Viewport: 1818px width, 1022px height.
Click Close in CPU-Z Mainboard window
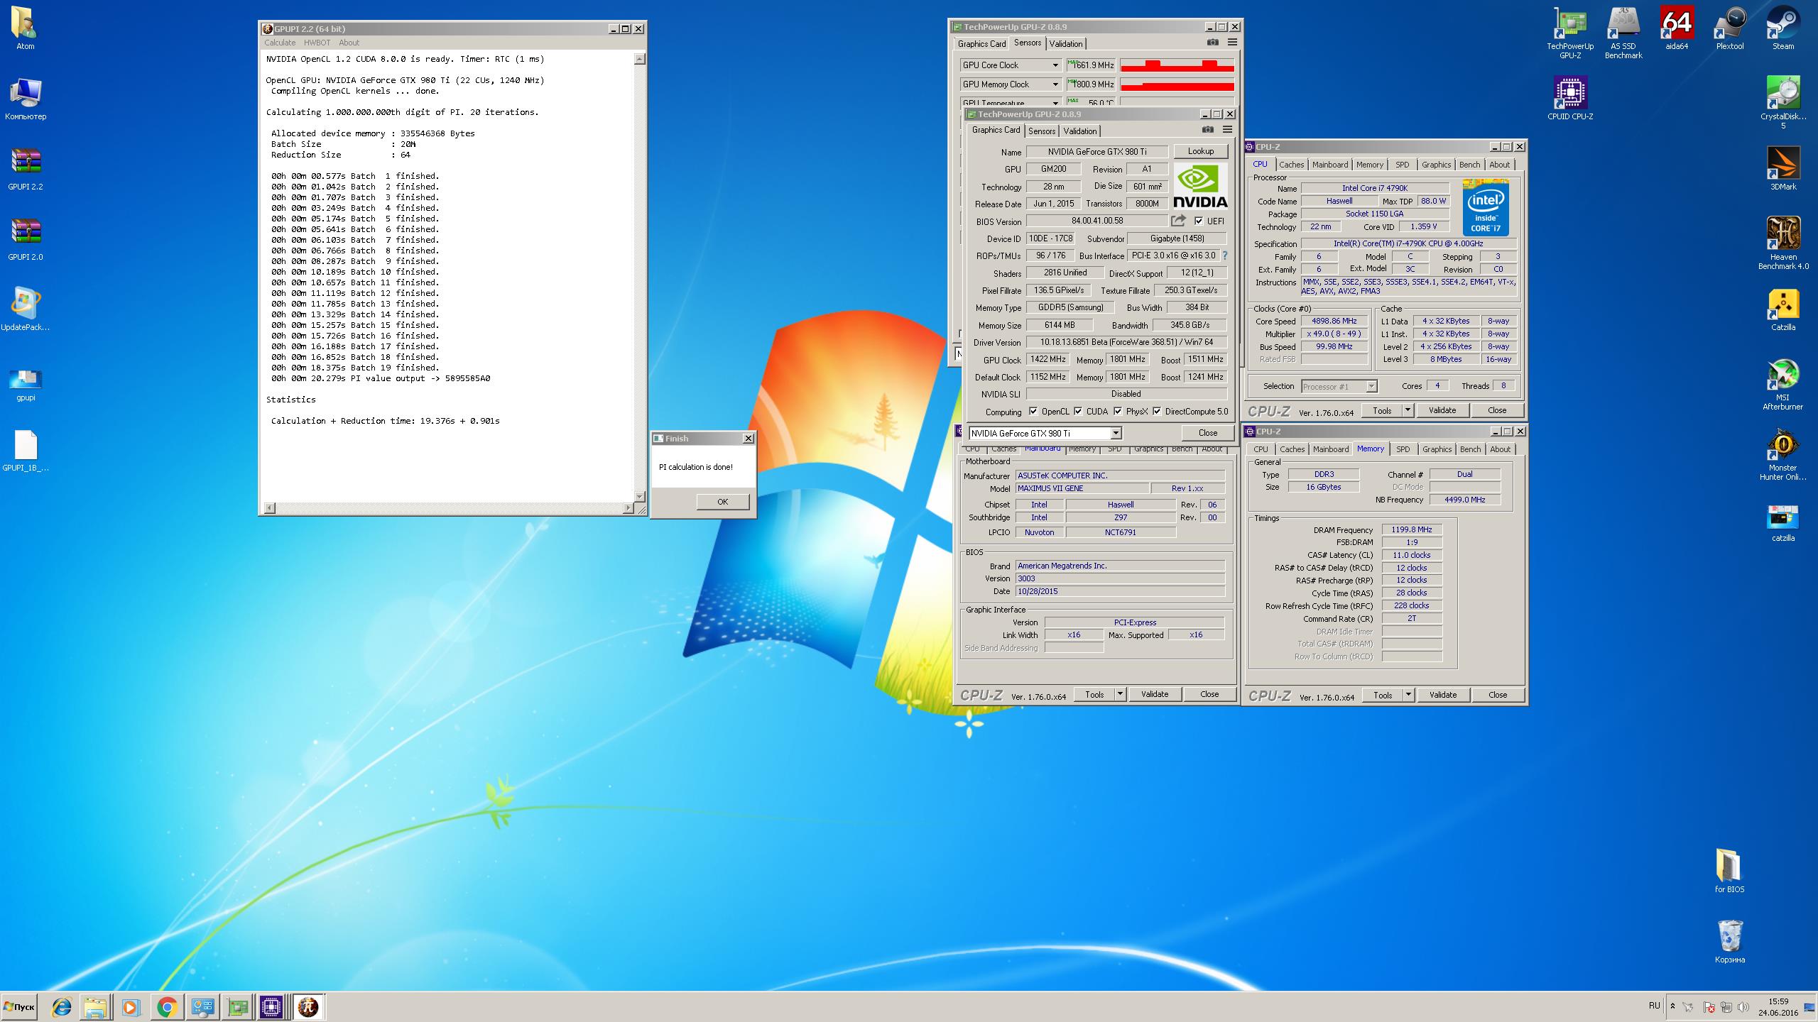coord(1209,694)
